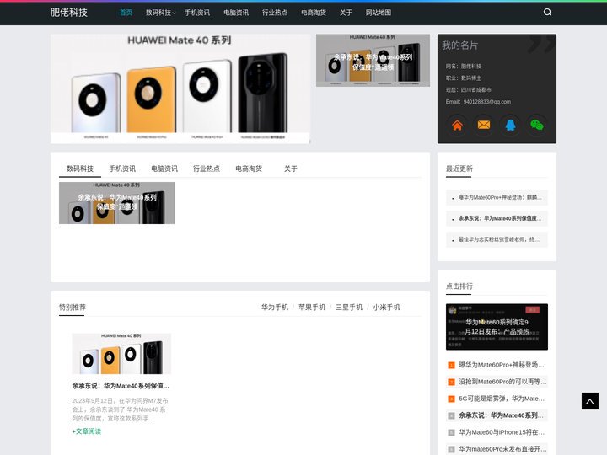Click 三星手机 category link
The image size is (607, 455).
tap(349, 308)
